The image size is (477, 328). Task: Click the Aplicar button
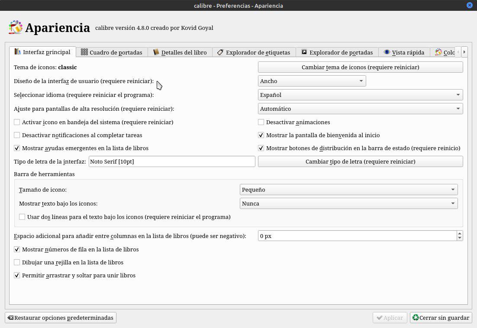(x=390, y=318)
